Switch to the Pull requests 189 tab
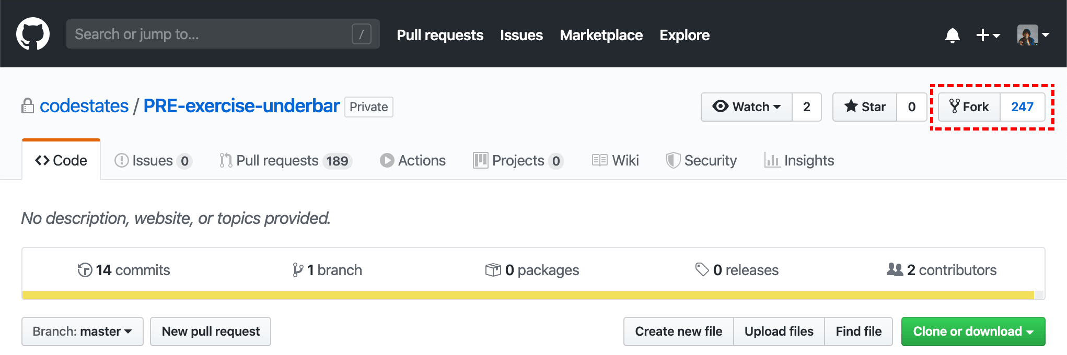 pos(285,160)
